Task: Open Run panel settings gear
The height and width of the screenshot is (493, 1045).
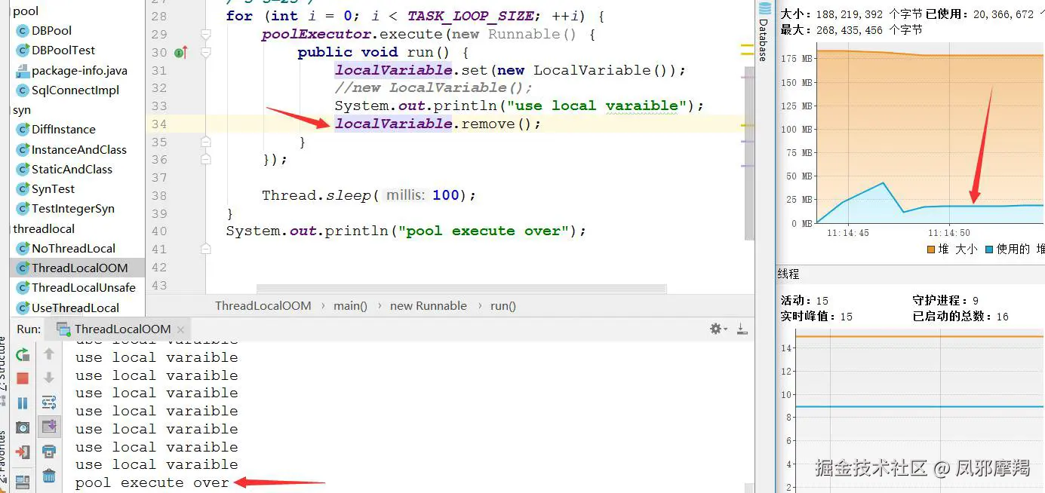Action: (718, 329)
